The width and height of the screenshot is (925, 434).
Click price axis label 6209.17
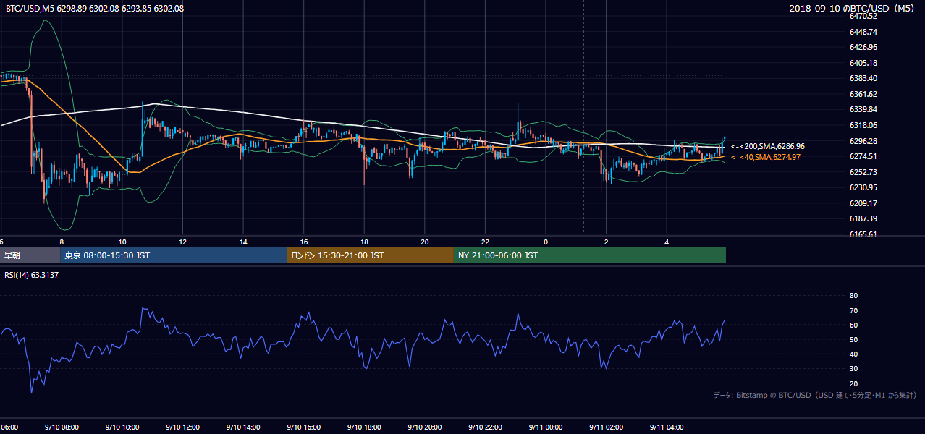click(x=863, y=203)
